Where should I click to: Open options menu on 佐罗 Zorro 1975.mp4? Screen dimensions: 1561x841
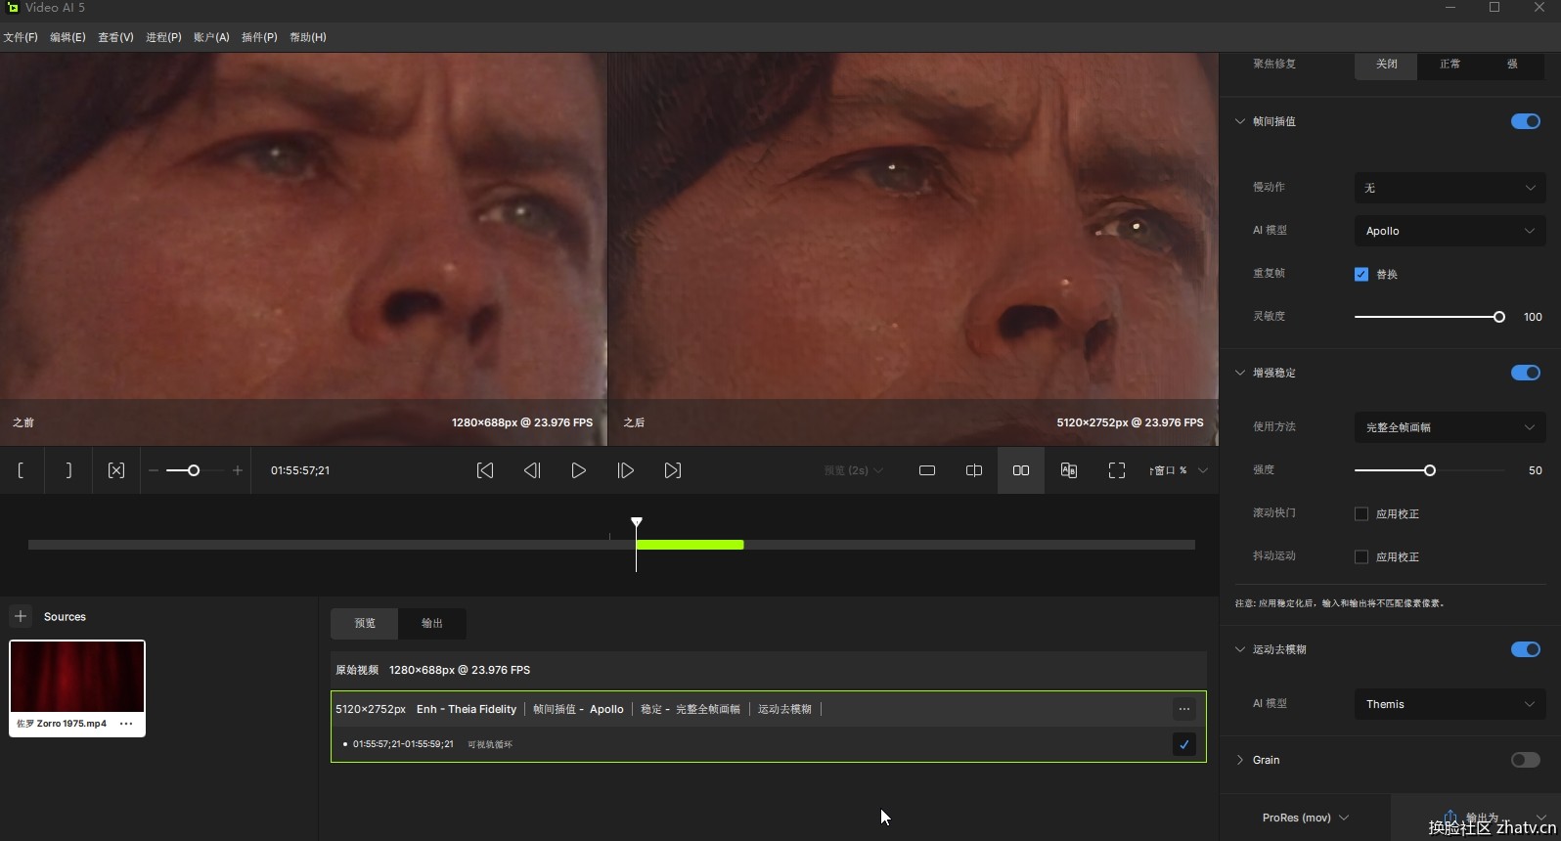pos(126,724)
